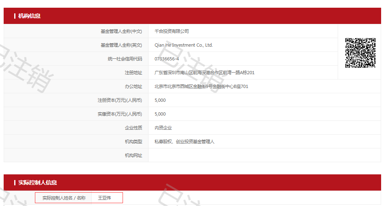Click the 企业性质 label
The width and height of the screenshot is (386, 206).
tap(134, 128)
